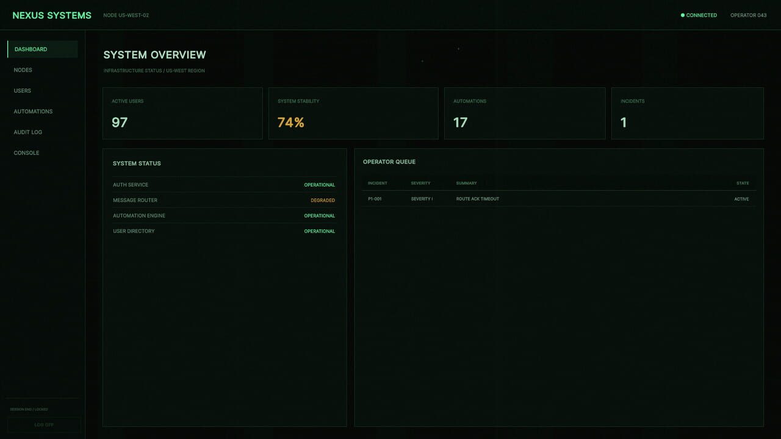Click the Operator Queue panel title

389,162
